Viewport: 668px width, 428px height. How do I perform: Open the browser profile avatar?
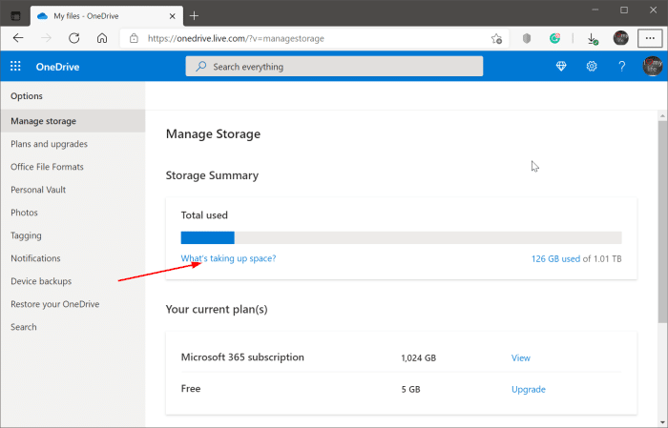620,38
